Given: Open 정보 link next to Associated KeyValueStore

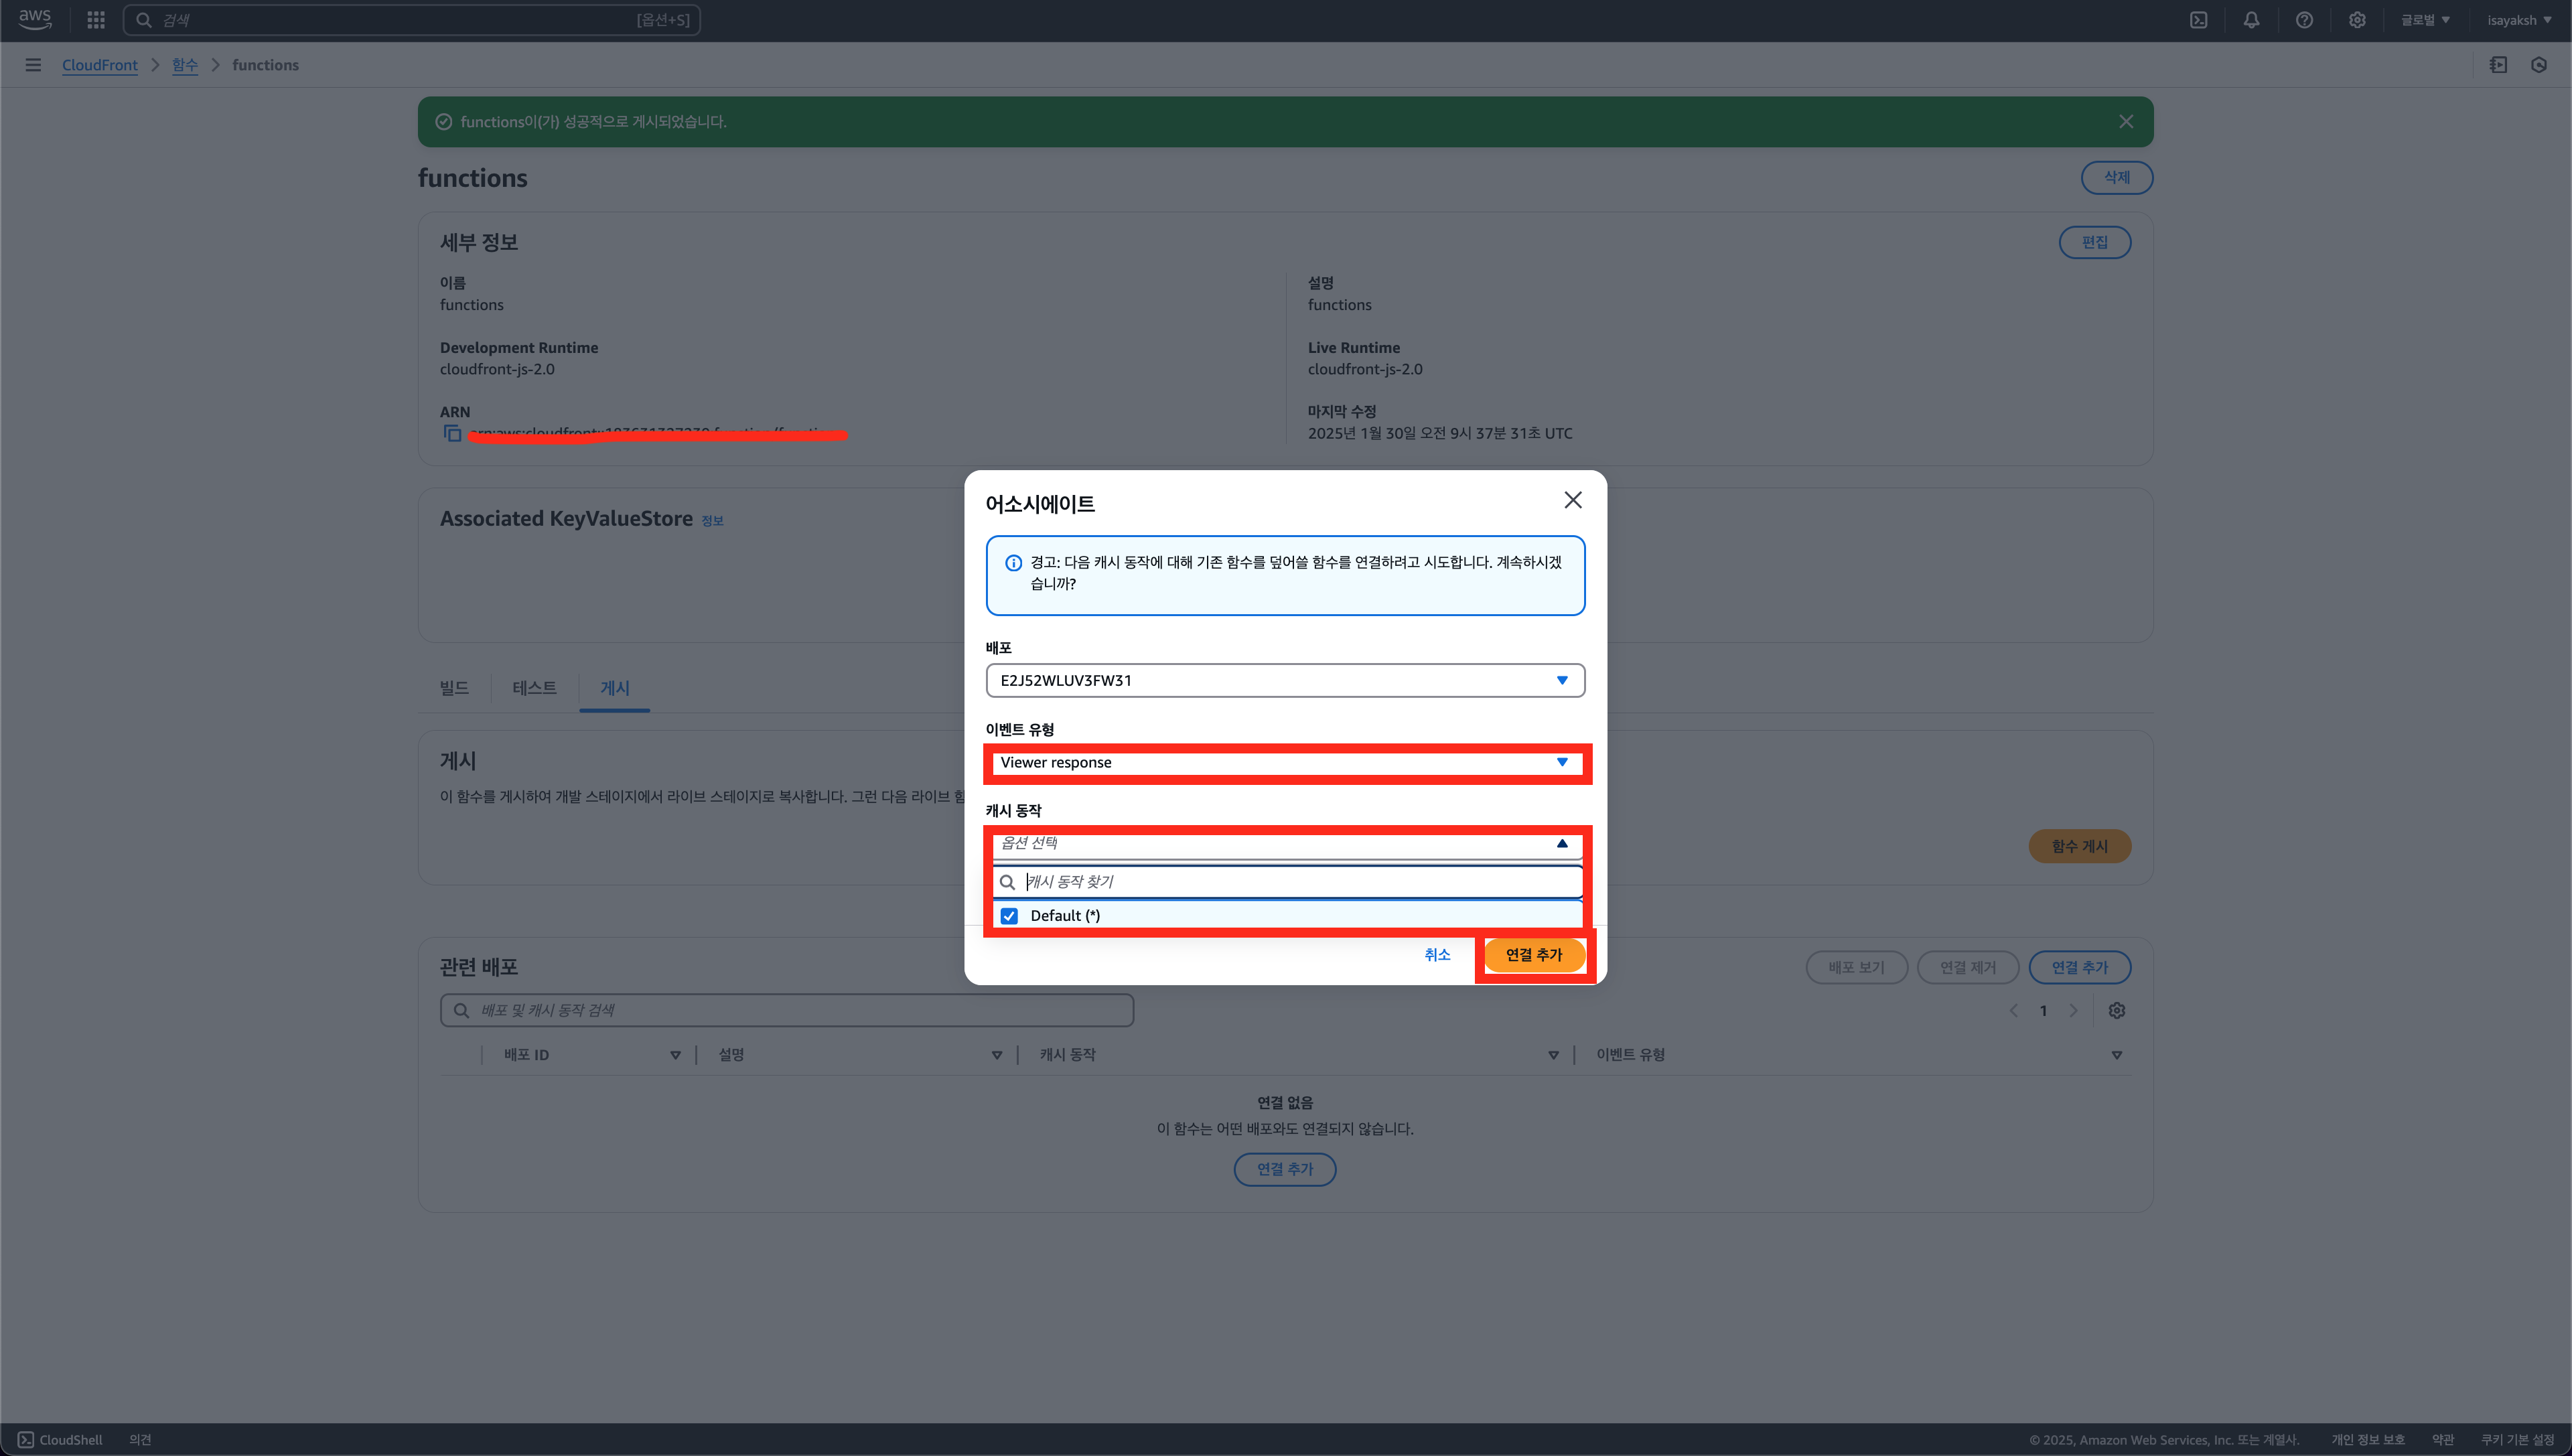Looking at the screenshot, I should click(712, 520).
